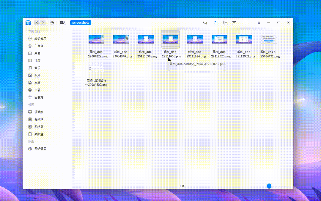
Task: Select thumbnail of file ending 29084222.png
Action: click(x=96, y=39)
